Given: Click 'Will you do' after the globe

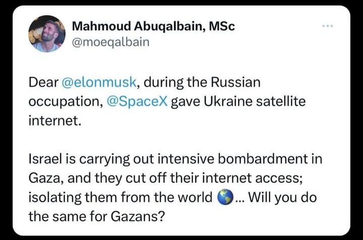Looking at the screenshot, I should 282,198.
